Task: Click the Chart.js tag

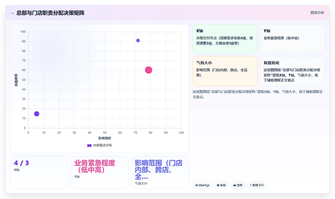Action: 202,185
